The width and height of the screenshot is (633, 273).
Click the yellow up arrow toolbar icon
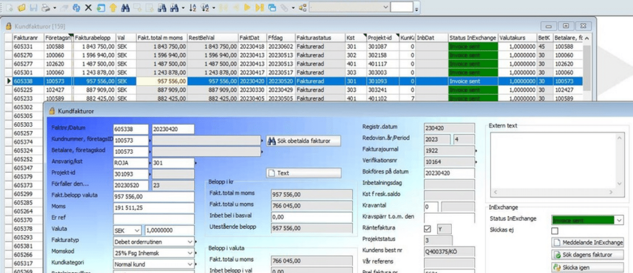pyautogui.click(x=113, y=7)
